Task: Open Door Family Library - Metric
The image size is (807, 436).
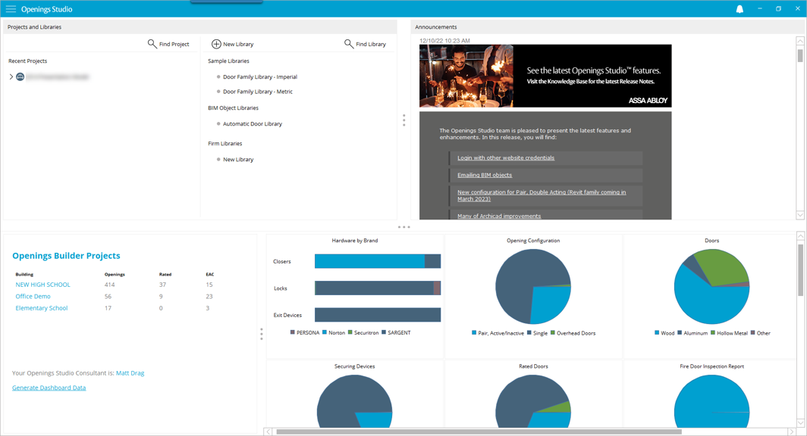Action: coord(257,92)
